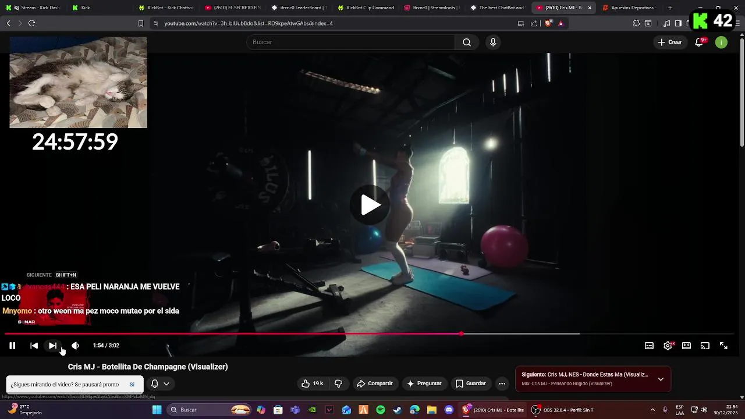
Task: Open channel notification preferences dropdown
Action: (160, 384)
